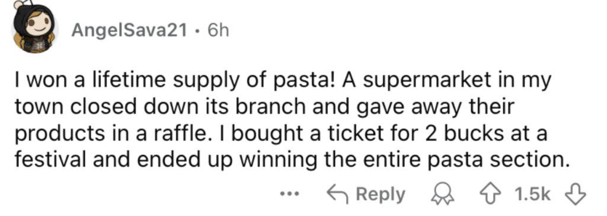
Task: Visit the AngelSava21 username link
Action: tap(130, 30)
